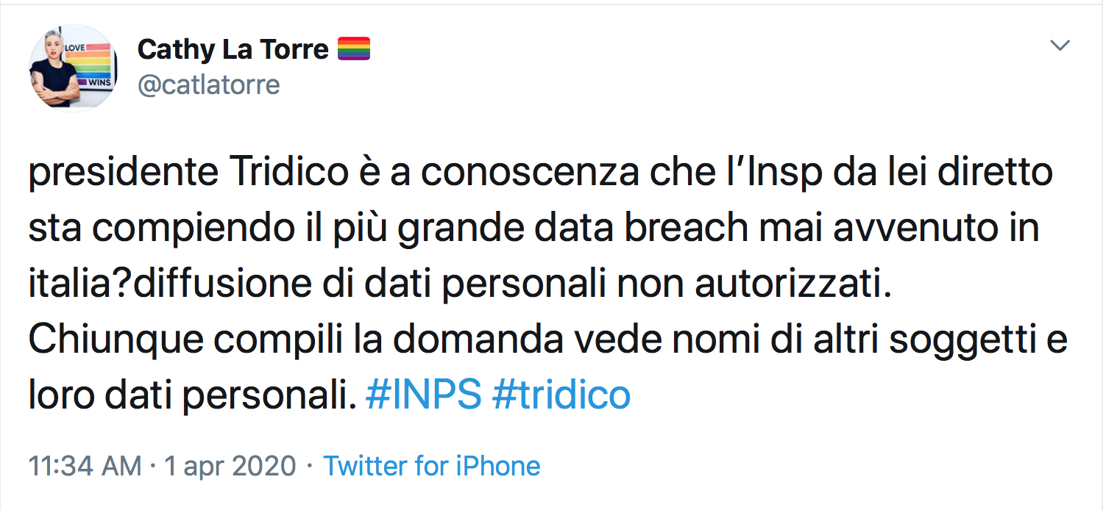Image resolution: width=1117 pixels, height=510 pixels.
Task: Click the words "non autorizzati." in the tweet
Action: click(765, 284)
